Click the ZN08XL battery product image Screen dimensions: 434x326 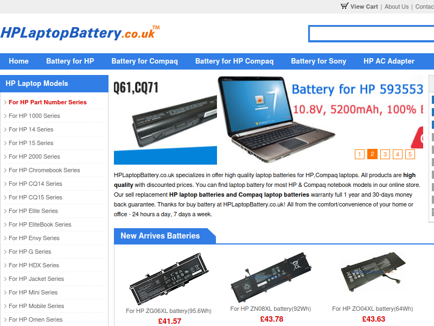[271, 277]
